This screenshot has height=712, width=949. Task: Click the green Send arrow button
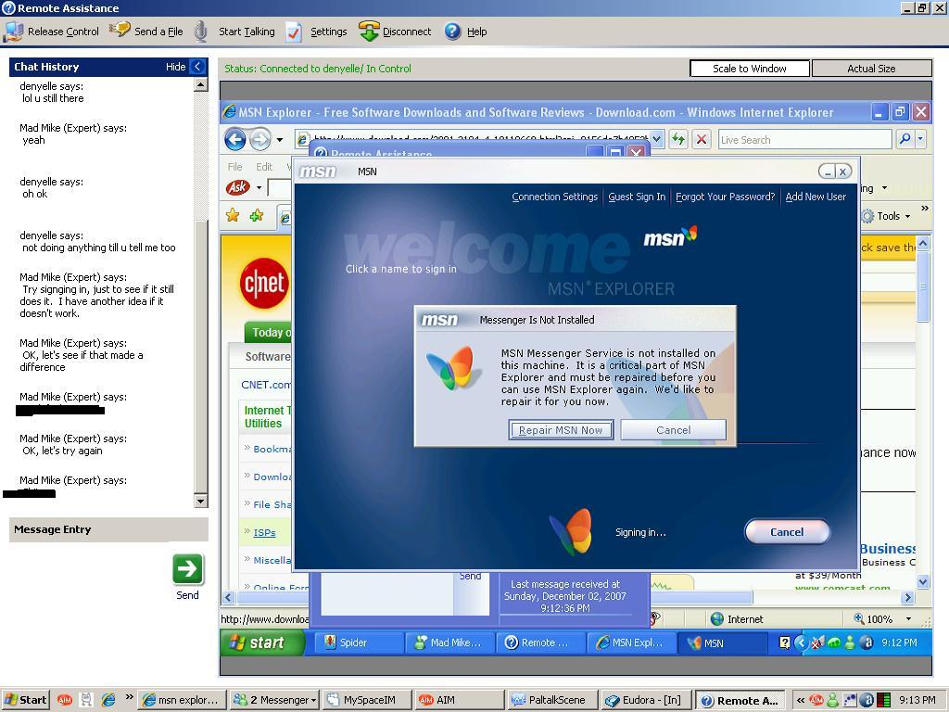(x=187, y=568)
